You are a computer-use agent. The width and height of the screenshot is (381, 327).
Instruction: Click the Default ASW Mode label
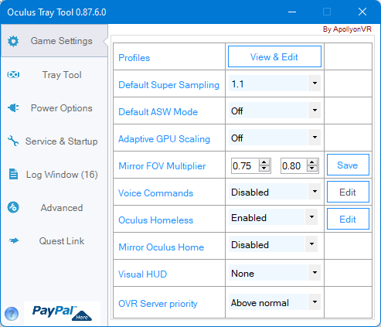pyautogui.click(x=158, y=112)
